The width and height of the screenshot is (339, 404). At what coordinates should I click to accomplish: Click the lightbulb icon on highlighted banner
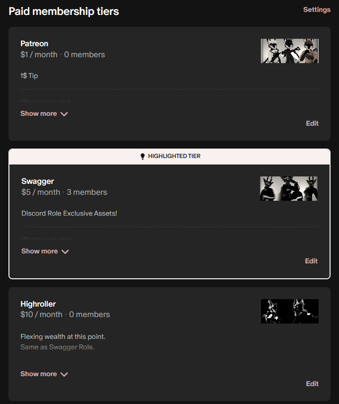click(143, 157)
